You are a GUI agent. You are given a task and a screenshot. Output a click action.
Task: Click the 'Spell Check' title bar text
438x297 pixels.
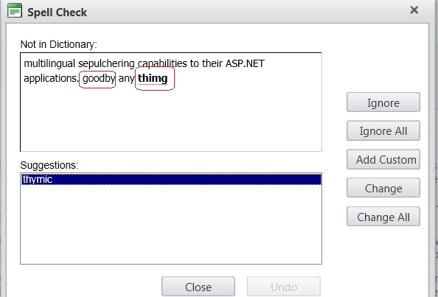coord(57,13)
